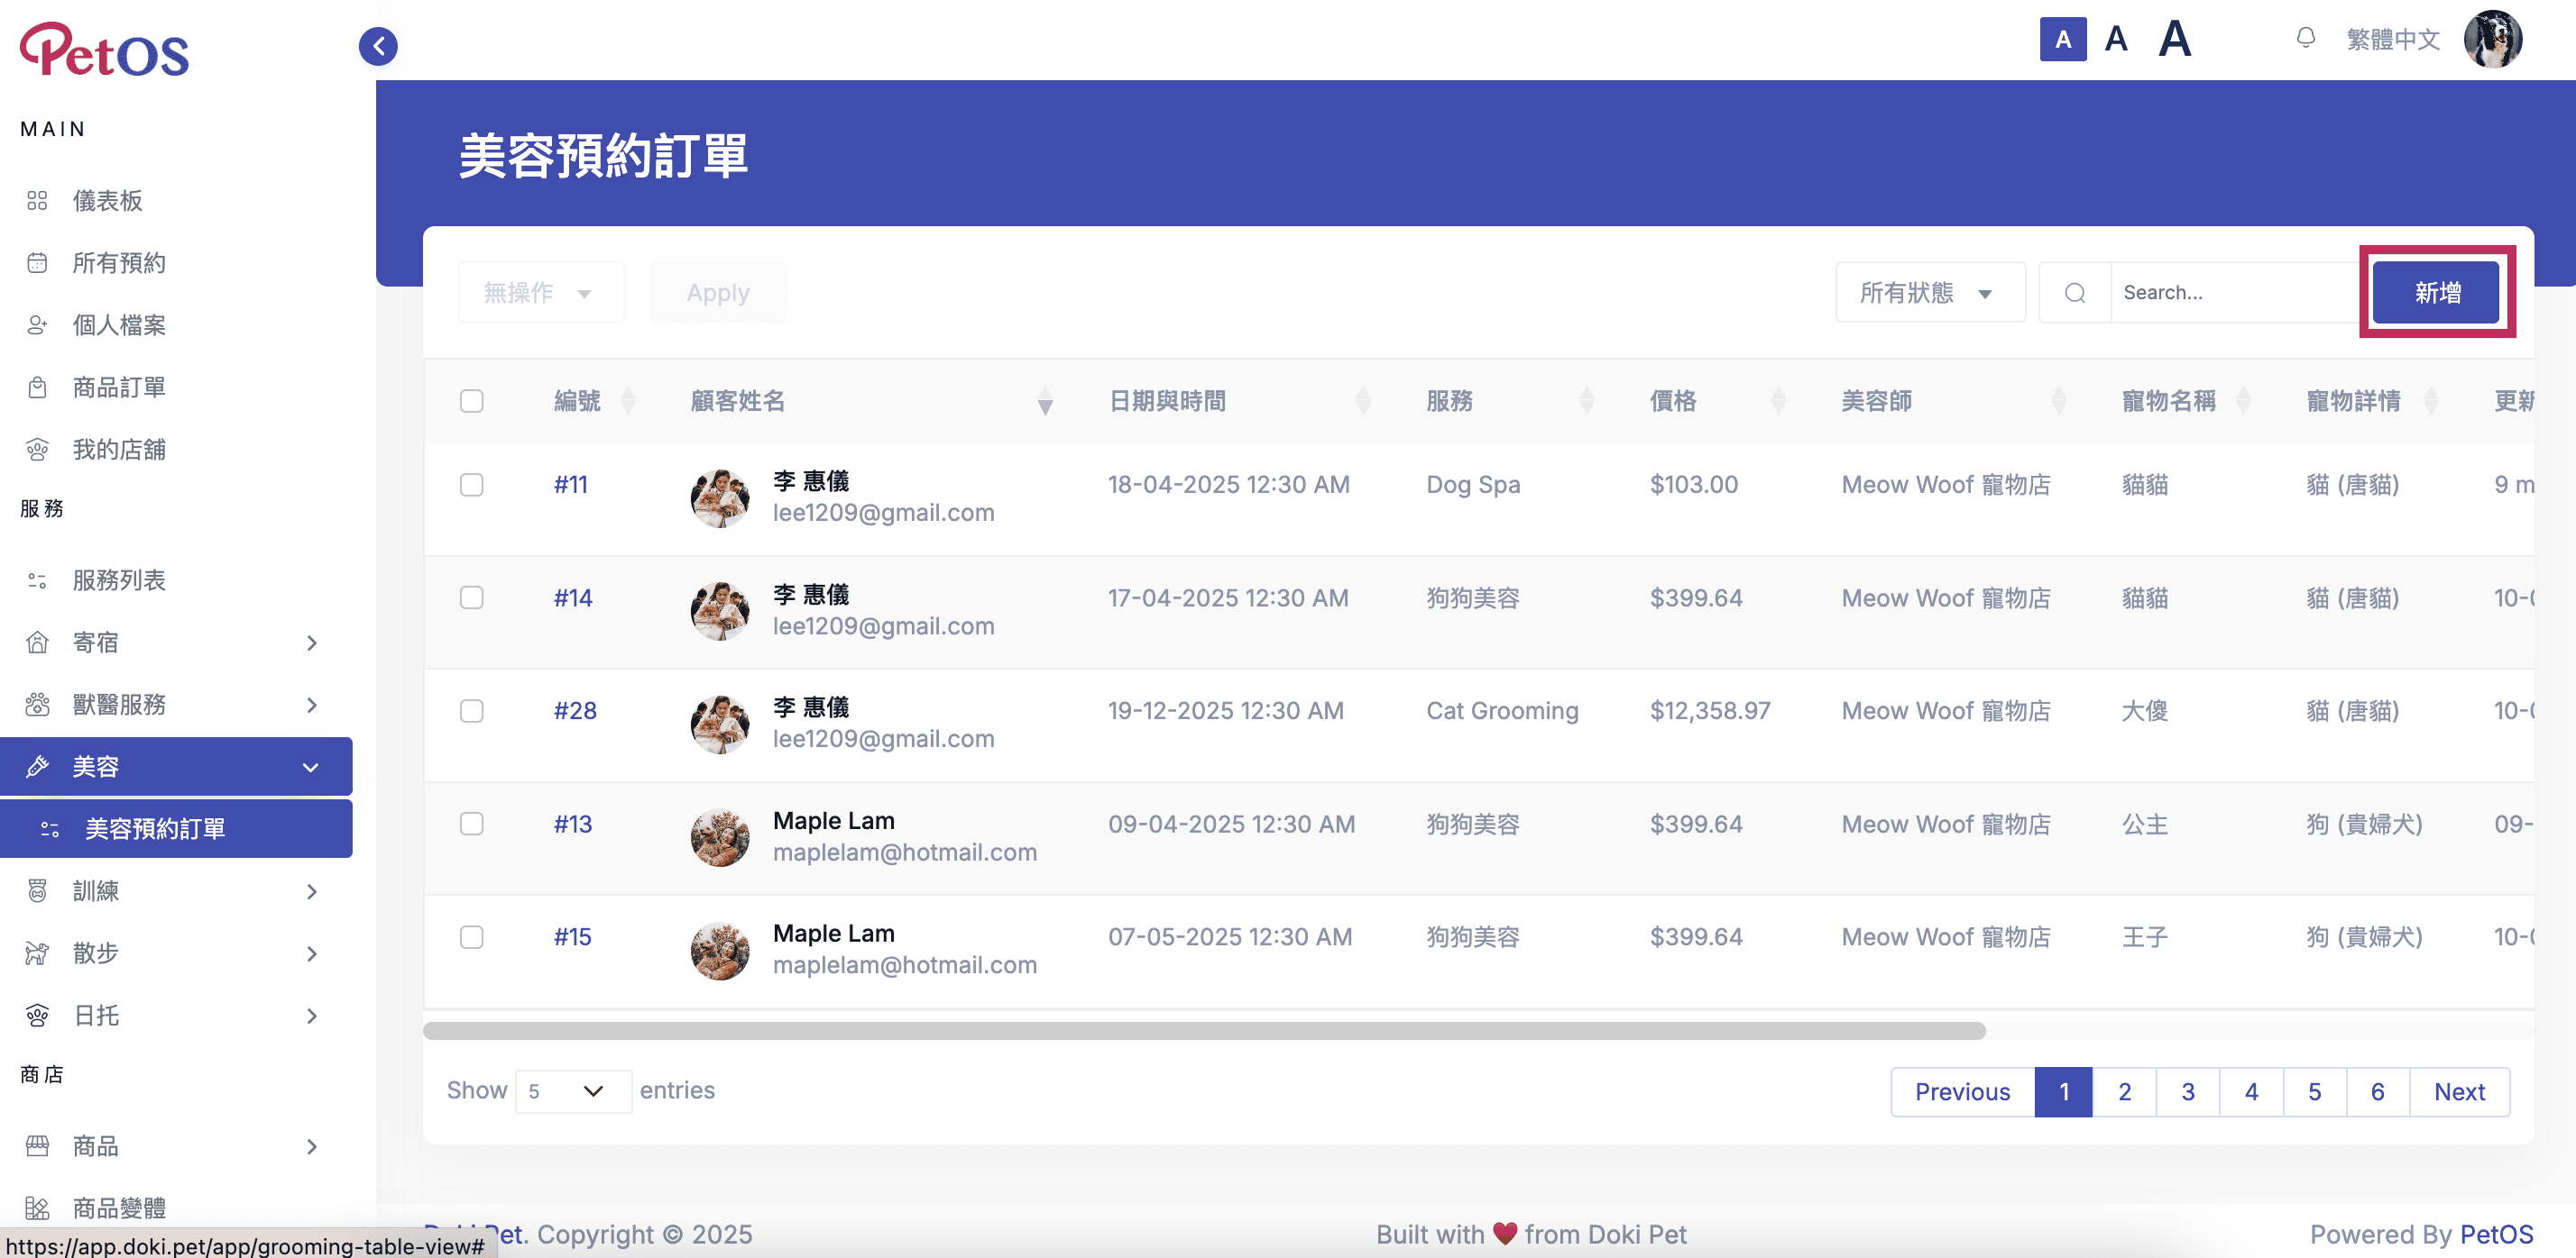The image size is (2576, 1258).
Task: Click the 商品訂單 bag icon
Action: [x=37, y=387]
